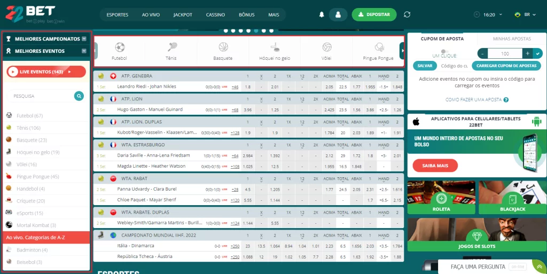The image size is (547, 274).
Task: Open the X column dropdown in ATP Genebra header
Action: coord(261,77)
